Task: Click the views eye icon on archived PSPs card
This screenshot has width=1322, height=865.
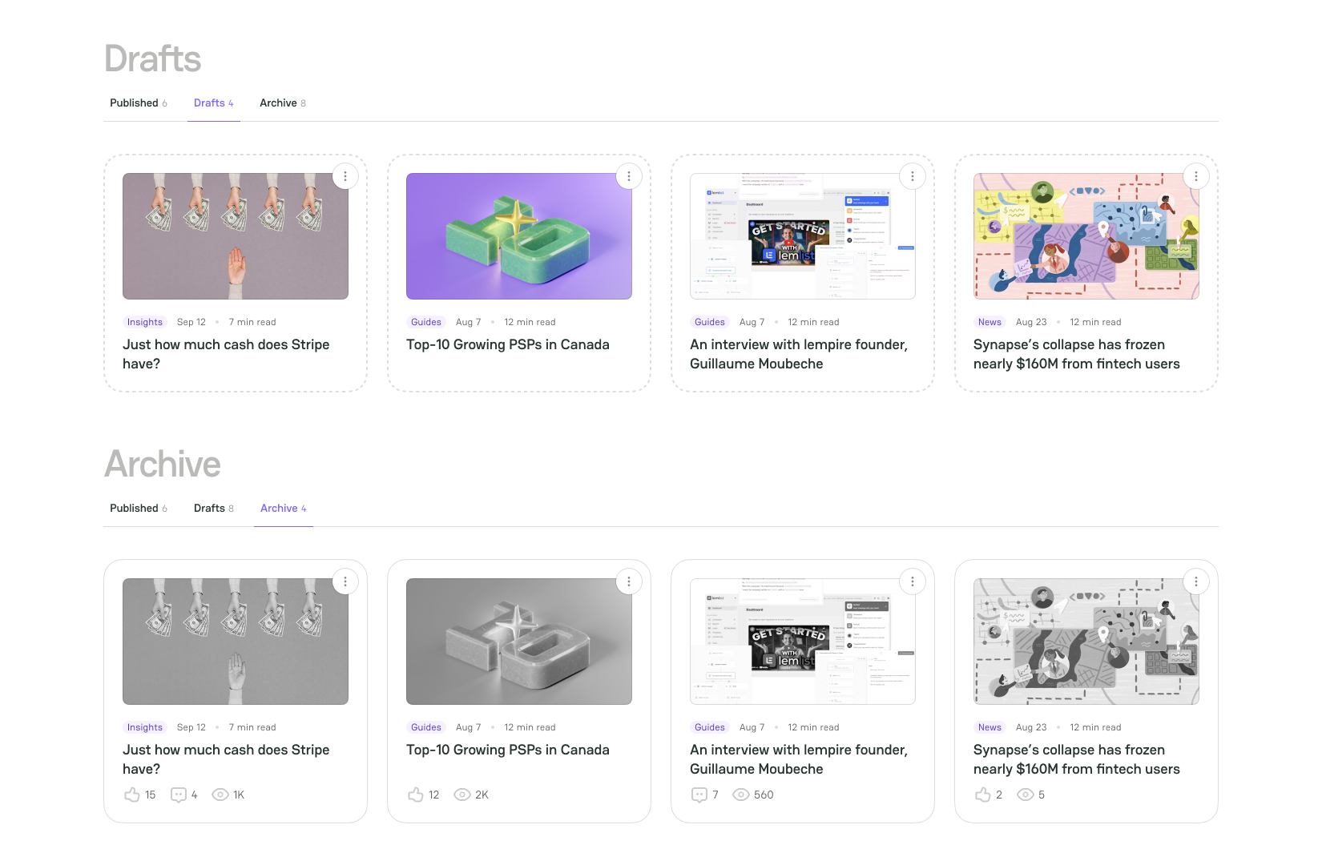Action: [462, 795]
